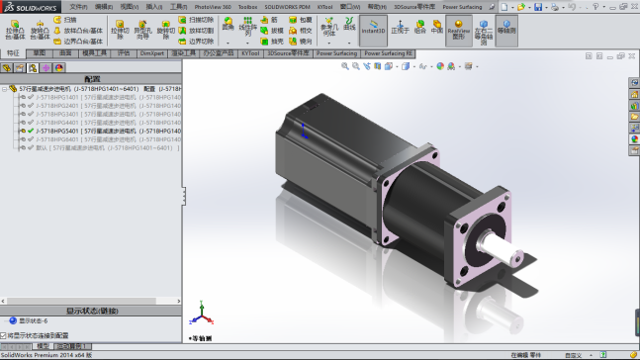Select the 显示状态-6 display state
Screen dimensions: 640x360
pos(34,320)
